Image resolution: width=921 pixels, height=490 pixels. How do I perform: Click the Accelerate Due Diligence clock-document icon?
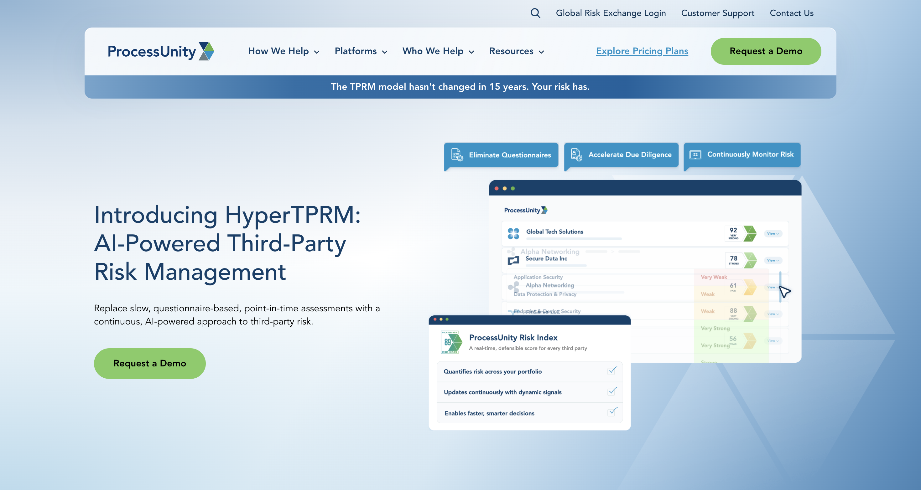[576, 155]
